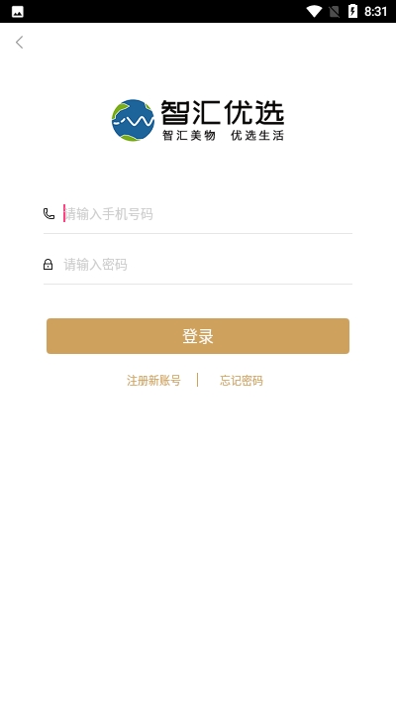The width and height of the screenshot is (396, 705).
Task: Click the divider between register and forgot links
Action: [x=198, y=380]
